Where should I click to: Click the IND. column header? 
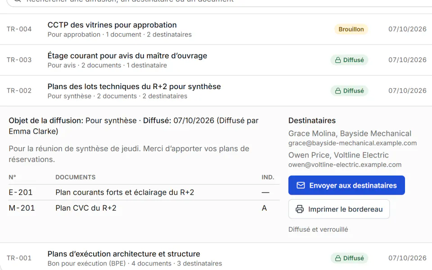coord(268,177)
